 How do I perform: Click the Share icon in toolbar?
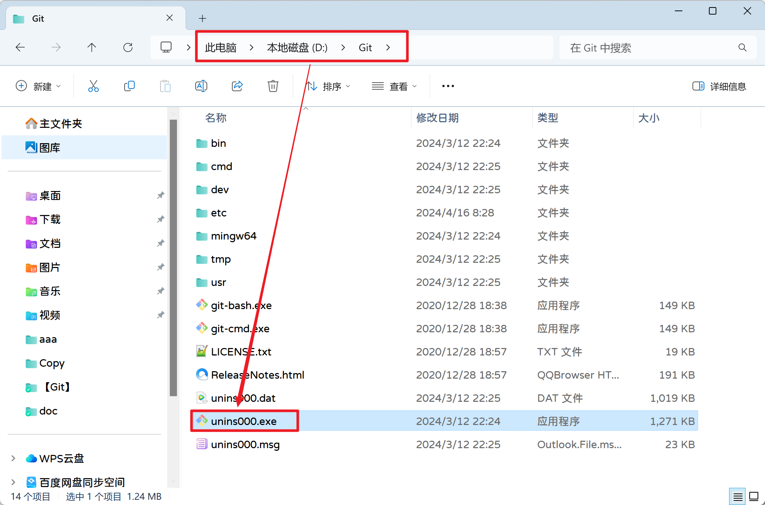237,86
